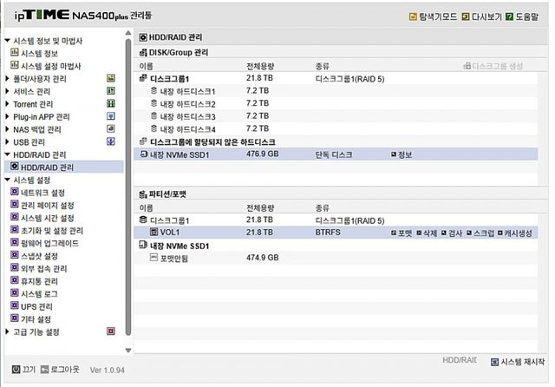Click the NAS 백업 관리 icon
This screenshot has width=555, height=387.
coord(111,128)
